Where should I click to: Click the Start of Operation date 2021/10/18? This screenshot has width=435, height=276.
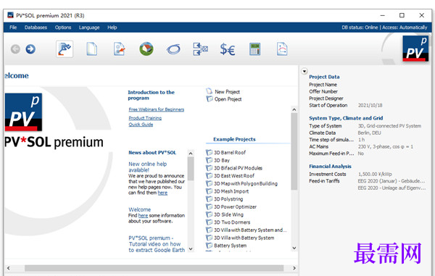click(370, 105)
